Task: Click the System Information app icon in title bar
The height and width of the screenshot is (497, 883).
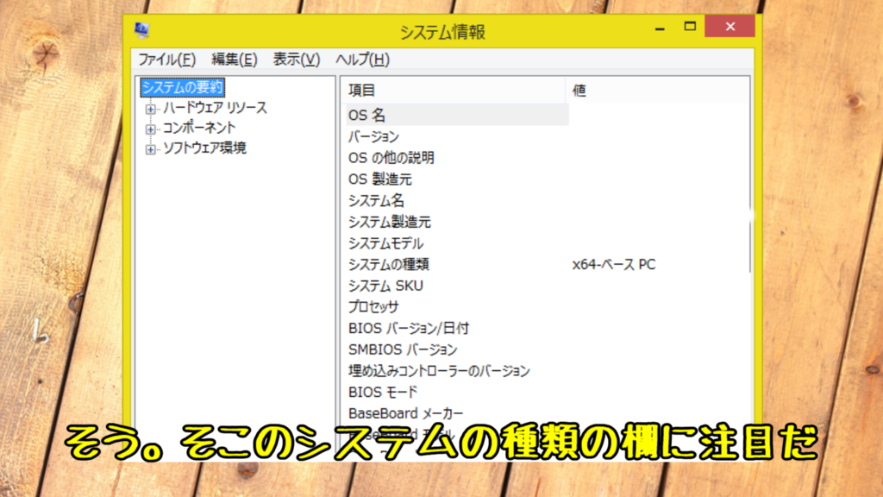Action: (x=142, y=29)
